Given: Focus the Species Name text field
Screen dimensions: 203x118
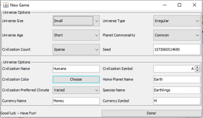Looking at the screenshot, I should coord(177,90).
